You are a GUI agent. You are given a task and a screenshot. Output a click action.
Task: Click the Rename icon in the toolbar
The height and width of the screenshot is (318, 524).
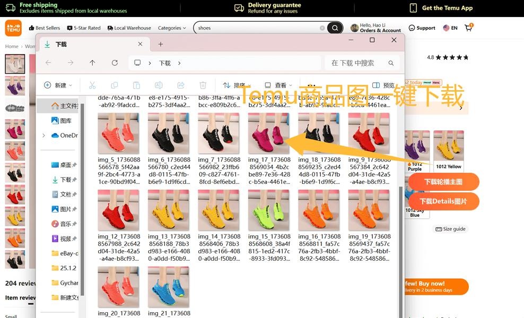click(159, 85)
